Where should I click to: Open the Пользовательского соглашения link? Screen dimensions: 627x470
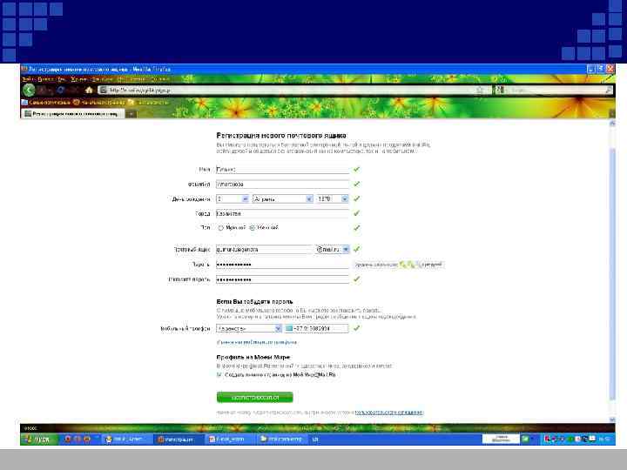click(388, 413)
